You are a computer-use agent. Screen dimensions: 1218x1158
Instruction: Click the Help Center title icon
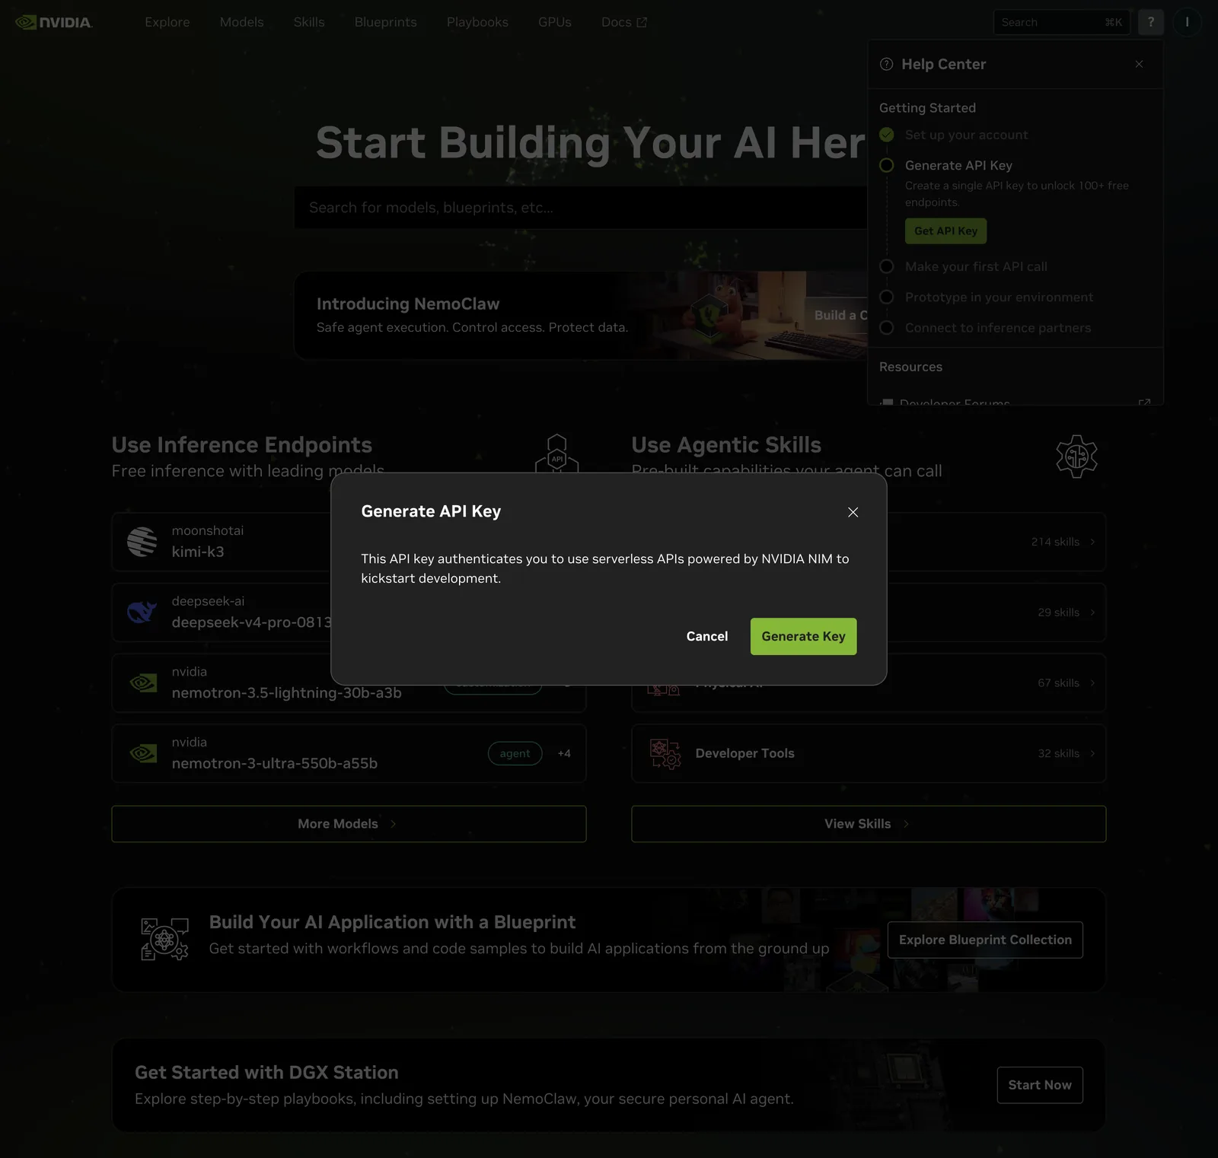[x=886, y=64]
